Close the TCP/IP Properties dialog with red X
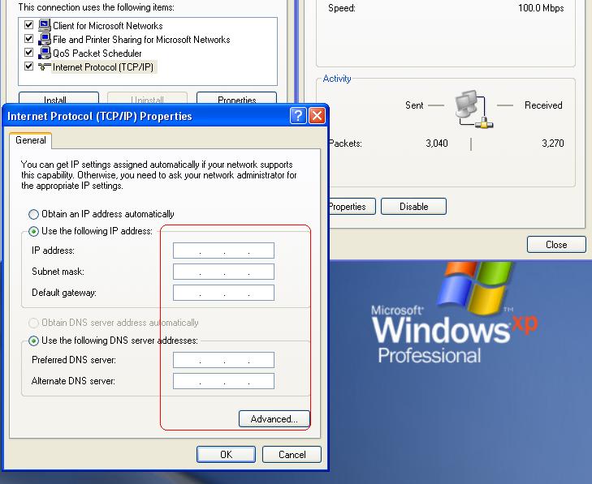Viewport: 592px width, 484px height. click(318, 116)
